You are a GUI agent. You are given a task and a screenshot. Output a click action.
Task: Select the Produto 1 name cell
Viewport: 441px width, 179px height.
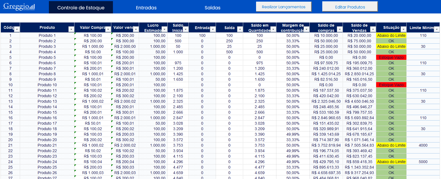pos(47,35)
